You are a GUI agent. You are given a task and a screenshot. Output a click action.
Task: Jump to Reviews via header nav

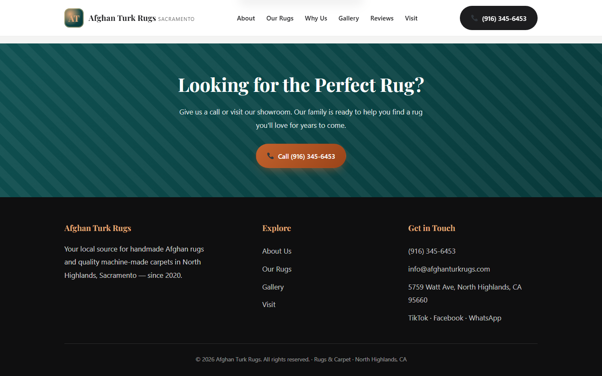pos(382,18)
